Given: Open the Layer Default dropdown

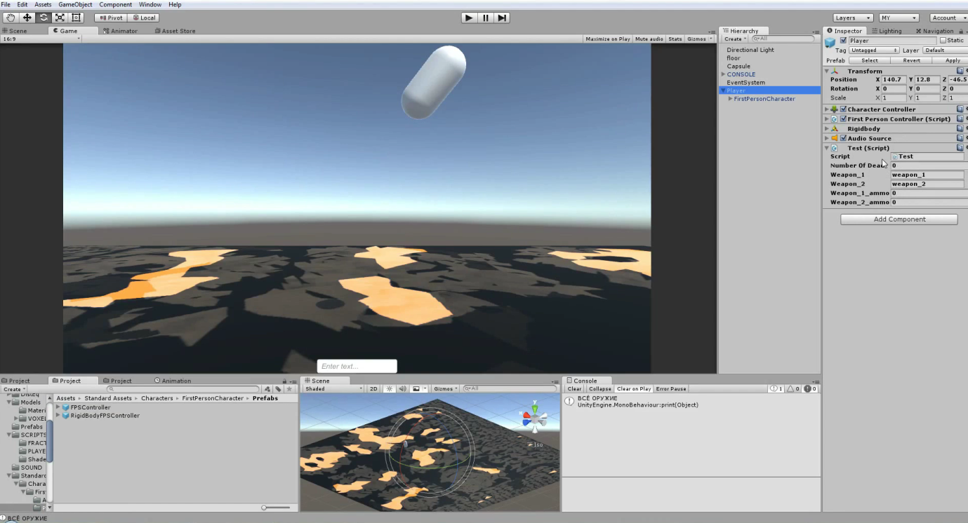Looking at the screenshot, I should 945,50.
